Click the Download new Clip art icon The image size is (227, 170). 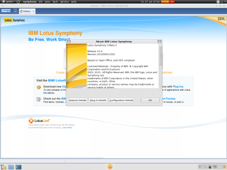pos(39,87)
